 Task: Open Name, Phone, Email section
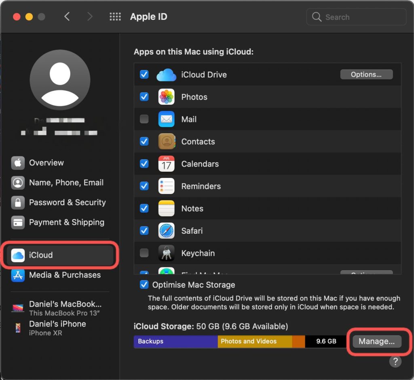pos(60,183)
